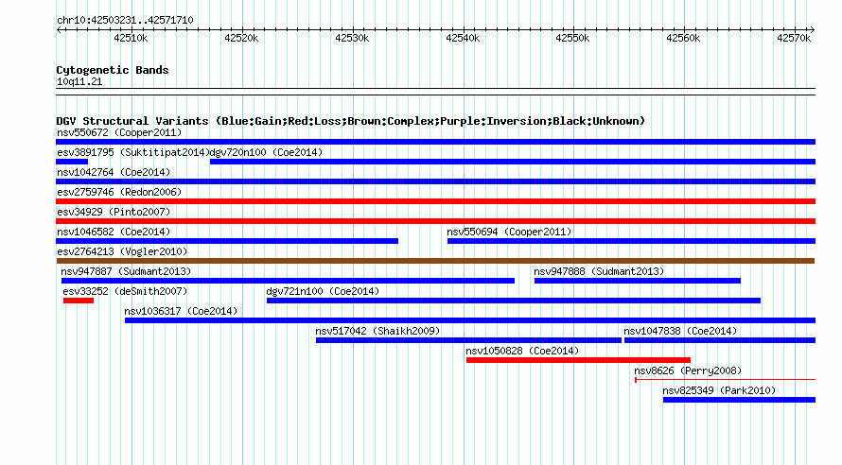Screen dimensions: 842x465
Task: Select short blue bar under esv3891795
Action: point(72,162)
